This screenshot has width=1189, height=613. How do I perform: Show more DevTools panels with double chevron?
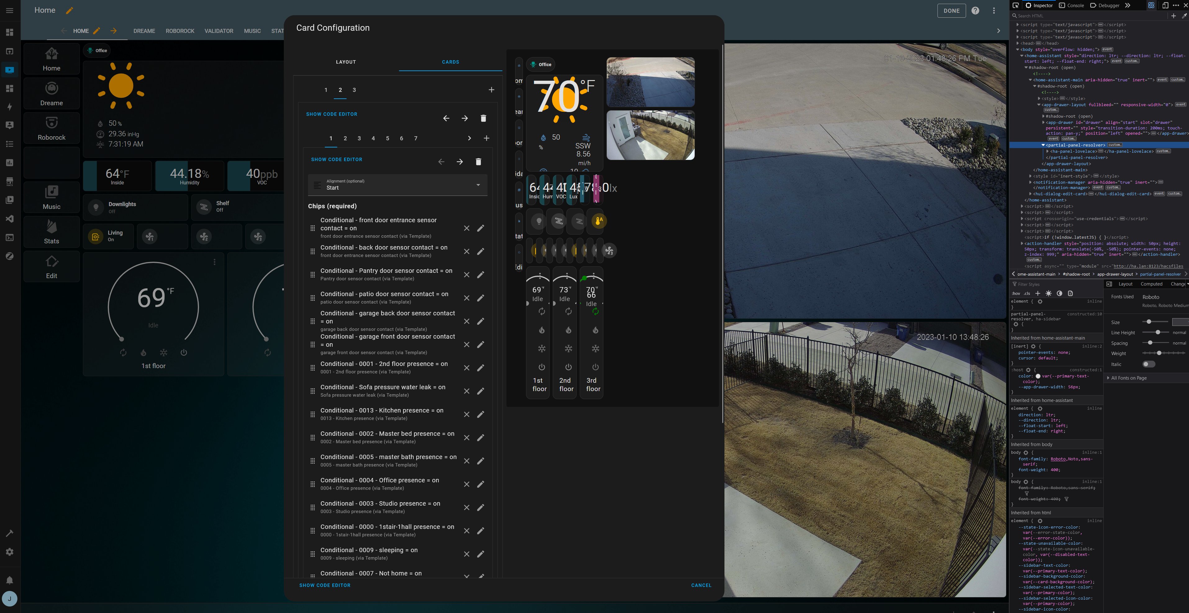[1128, 6]
